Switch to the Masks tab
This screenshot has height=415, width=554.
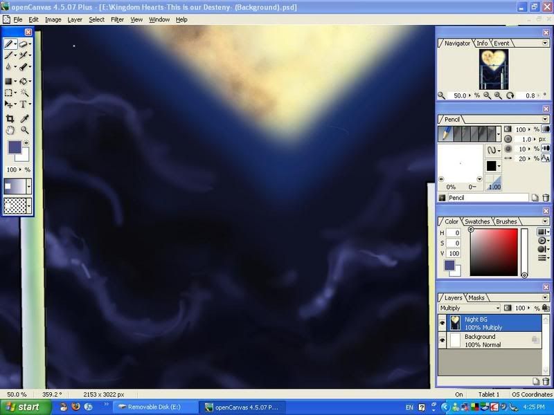tap(476, 298)
